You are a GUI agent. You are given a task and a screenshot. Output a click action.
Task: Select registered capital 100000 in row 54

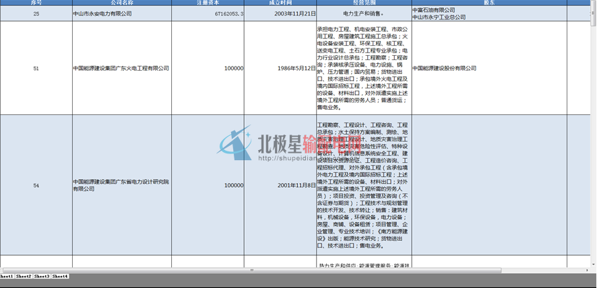208,185
